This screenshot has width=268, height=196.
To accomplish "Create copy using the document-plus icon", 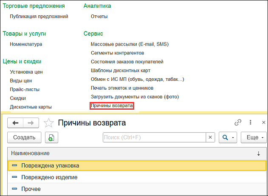I will 51,137.
